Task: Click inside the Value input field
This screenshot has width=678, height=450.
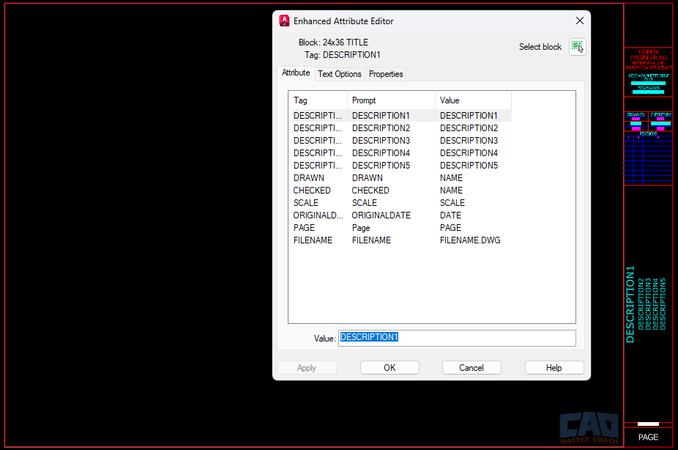Action: coord(454,337)
